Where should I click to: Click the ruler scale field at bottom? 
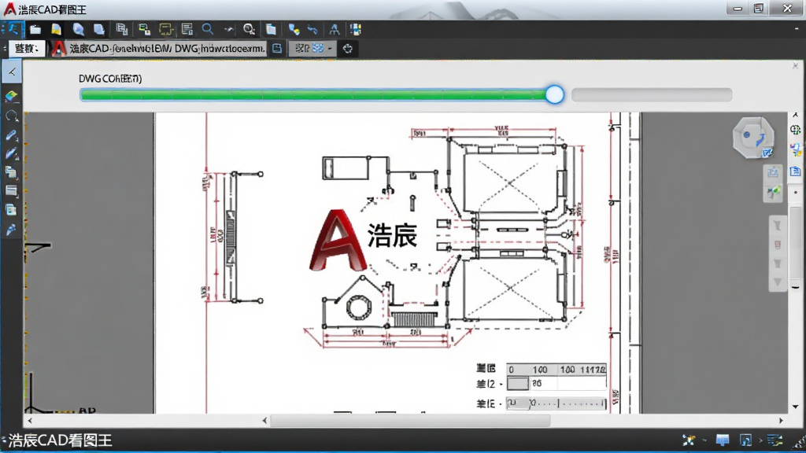(x=556, y=403)
